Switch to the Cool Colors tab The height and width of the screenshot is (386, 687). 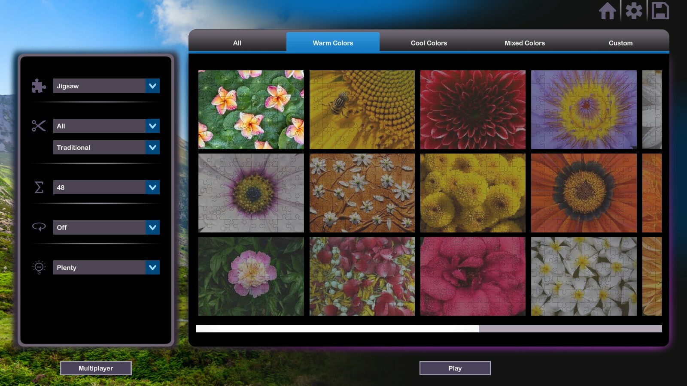pyautogui.click(x=428, y=43)
